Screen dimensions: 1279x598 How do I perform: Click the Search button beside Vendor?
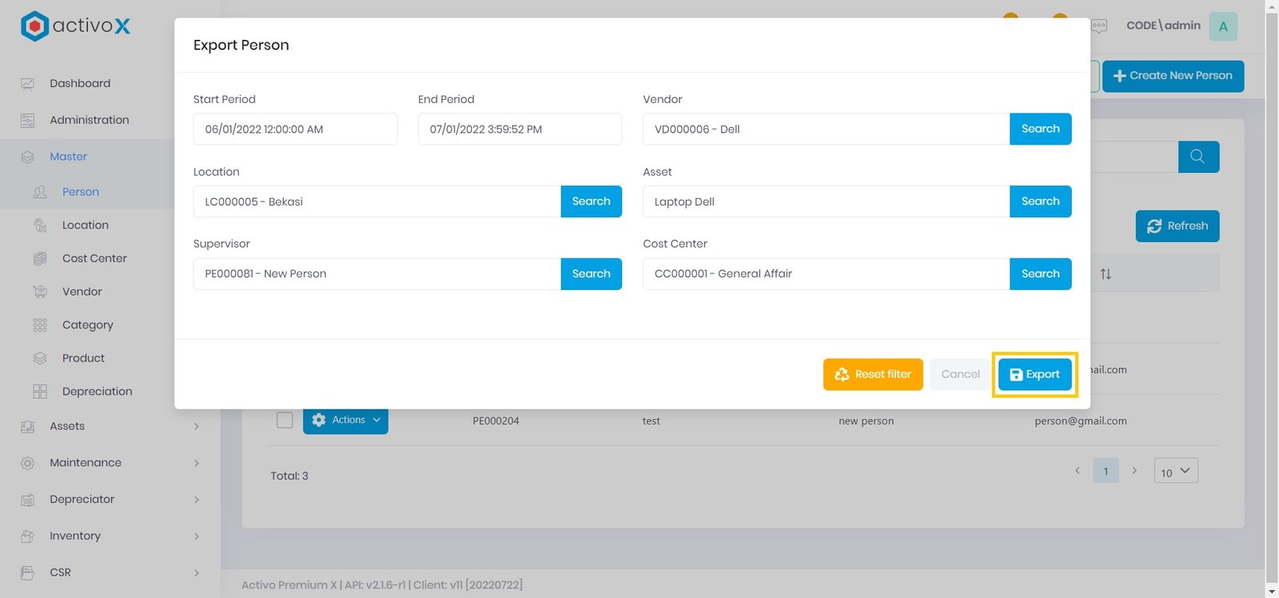1040,129
